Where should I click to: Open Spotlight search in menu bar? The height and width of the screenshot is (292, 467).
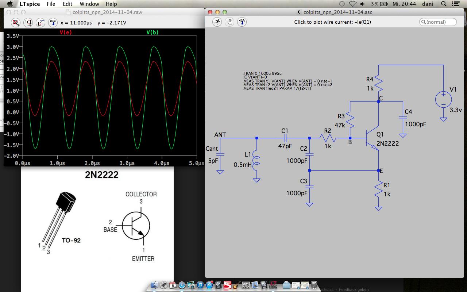click(x=444, y=4)
